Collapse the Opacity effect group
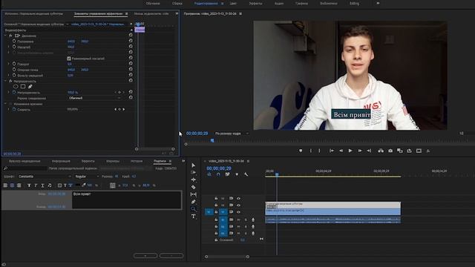 5,81
